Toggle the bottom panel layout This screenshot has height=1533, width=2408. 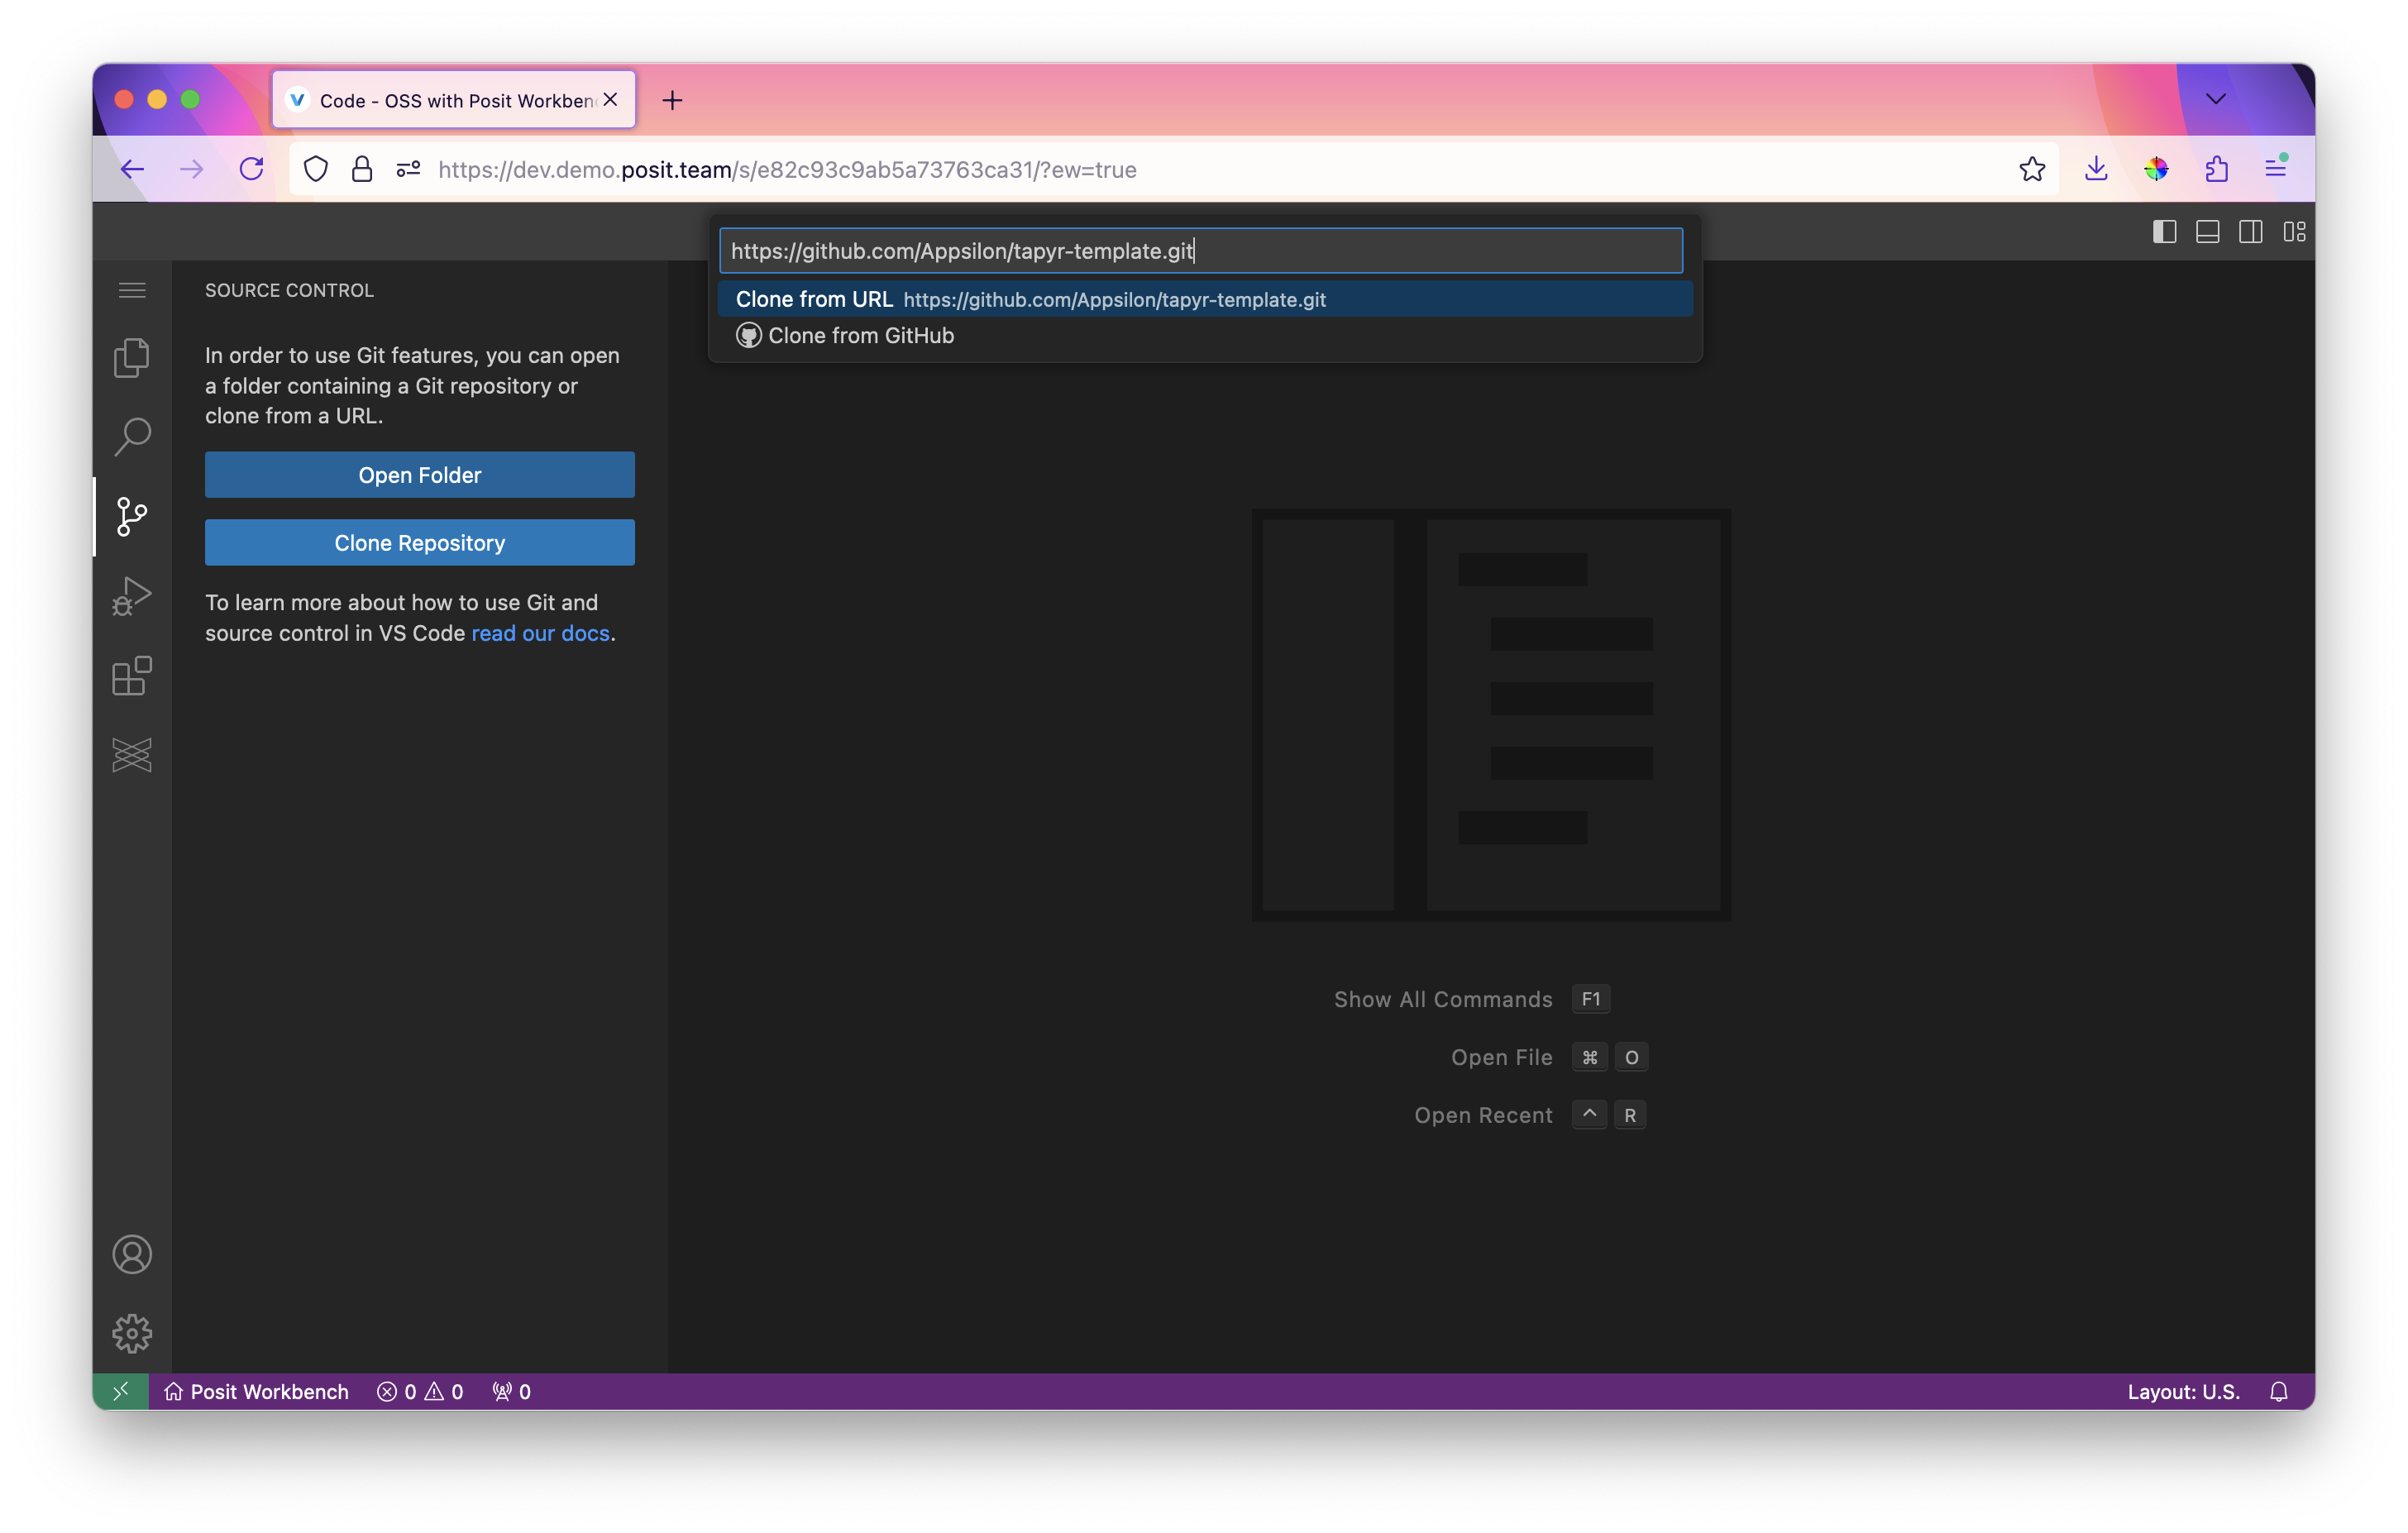pyautogui.click(x=2207, y=232)
